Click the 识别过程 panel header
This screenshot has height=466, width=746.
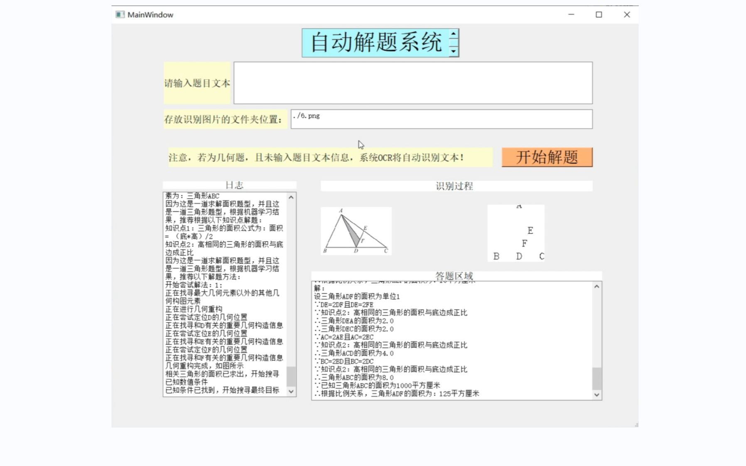456,186
